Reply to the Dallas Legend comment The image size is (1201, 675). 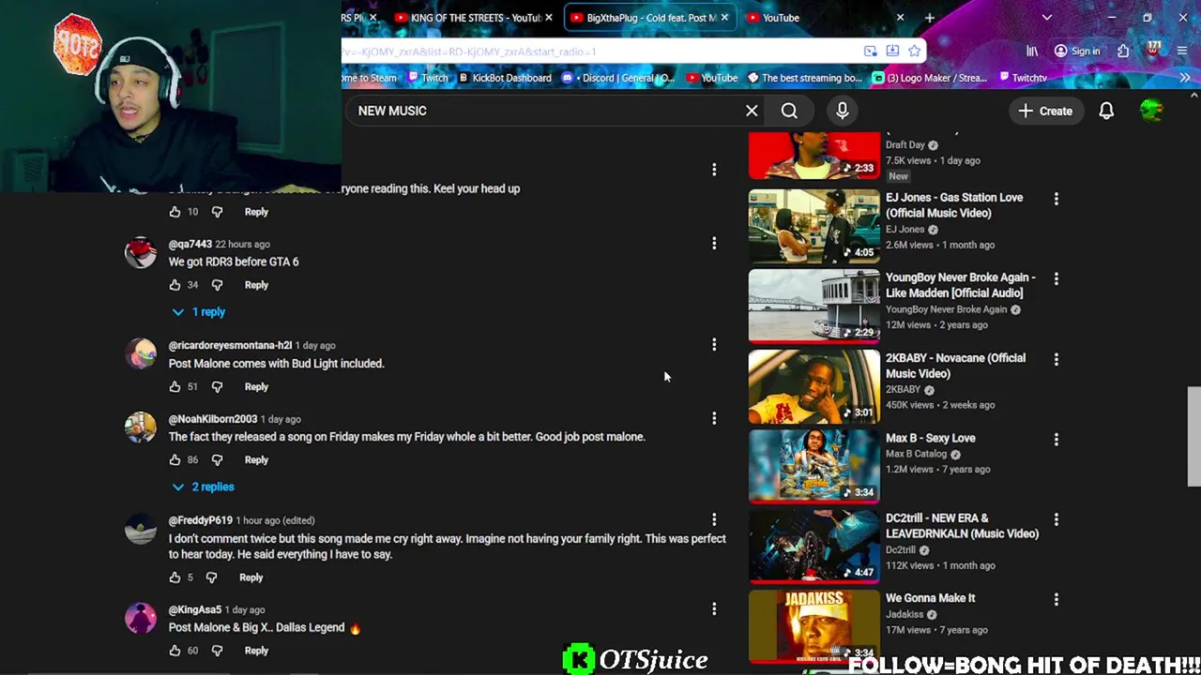[256, 651]
